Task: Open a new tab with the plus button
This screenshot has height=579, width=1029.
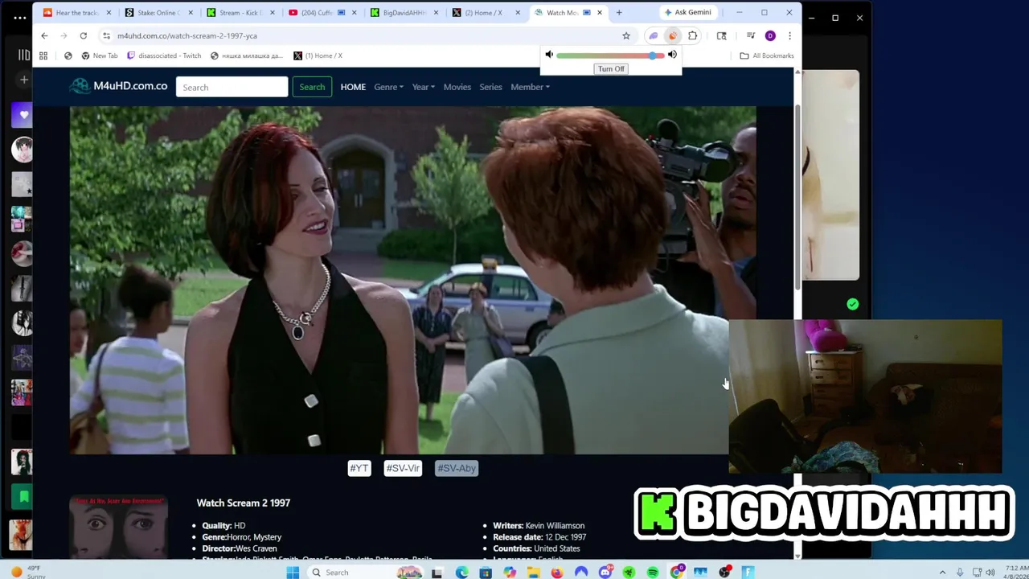Action: tap(619, 13)
